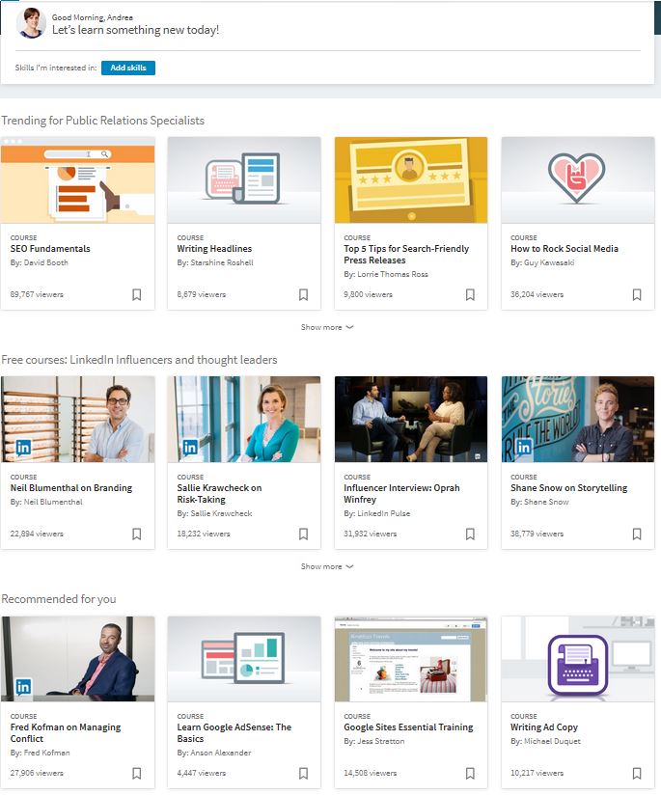
Task: Open the Writing Headlines thumbnail
Action: 244,180
